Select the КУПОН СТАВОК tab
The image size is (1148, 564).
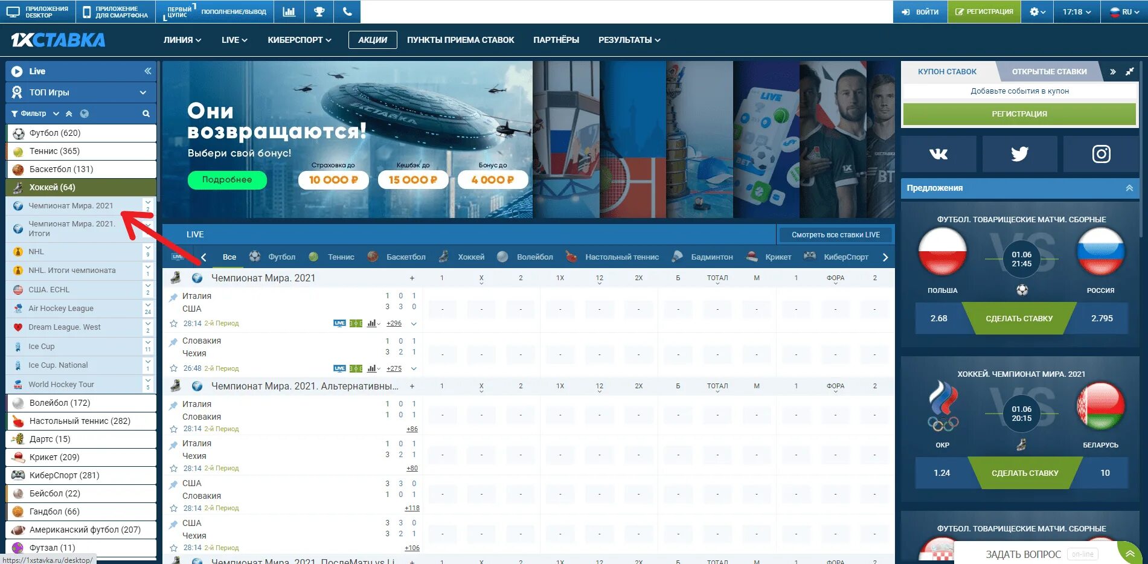[x=947, y=71]
